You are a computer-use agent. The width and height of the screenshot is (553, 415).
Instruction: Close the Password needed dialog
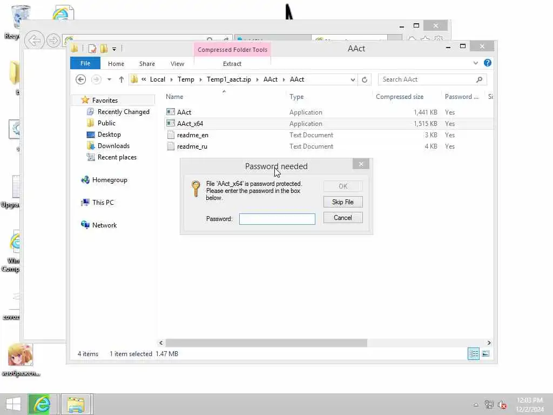361,164
